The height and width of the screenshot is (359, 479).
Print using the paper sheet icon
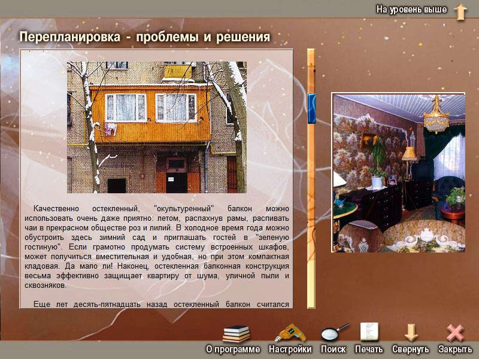tap(369, 332)
